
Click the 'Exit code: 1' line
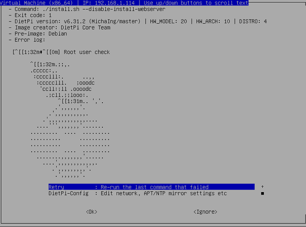[30, 15]
